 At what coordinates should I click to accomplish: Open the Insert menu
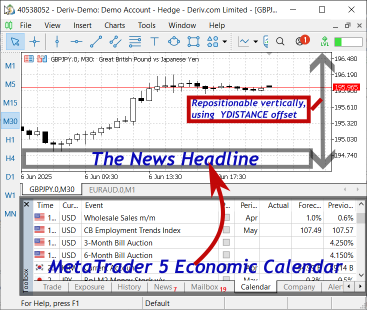(x=82, y=25)
